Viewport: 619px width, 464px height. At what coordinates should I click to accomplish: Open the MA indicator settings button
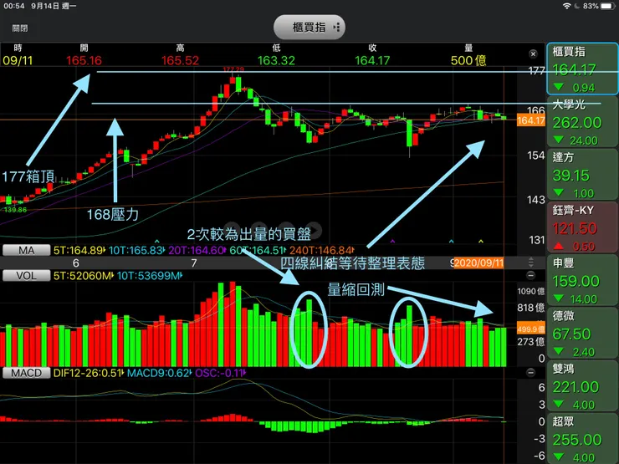click(x=27, y=250)
